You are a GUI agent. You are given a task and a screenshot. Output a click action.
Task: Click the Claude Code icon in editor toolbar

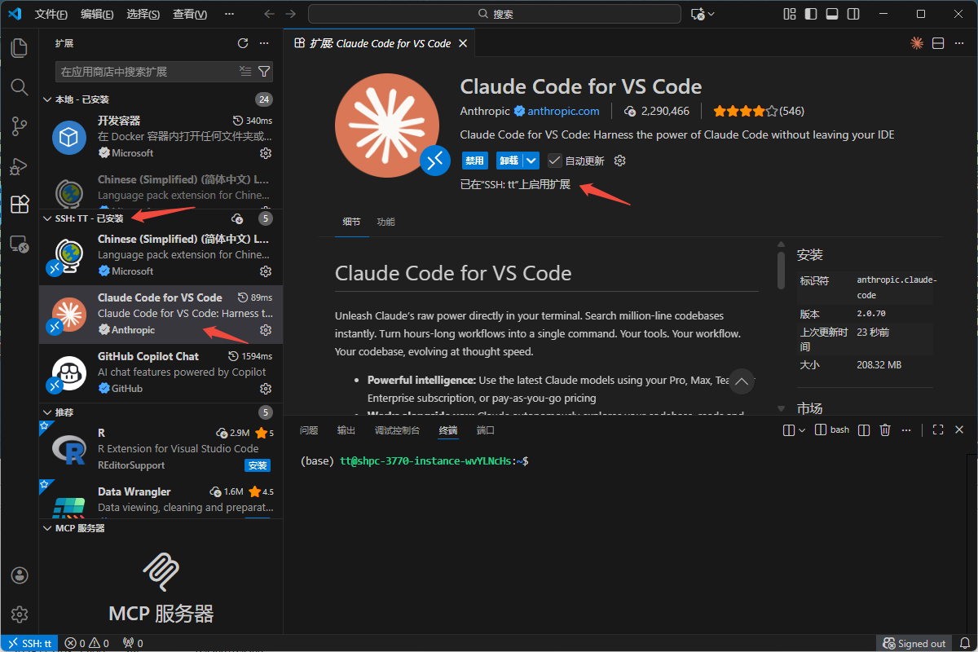pos(917,43)
